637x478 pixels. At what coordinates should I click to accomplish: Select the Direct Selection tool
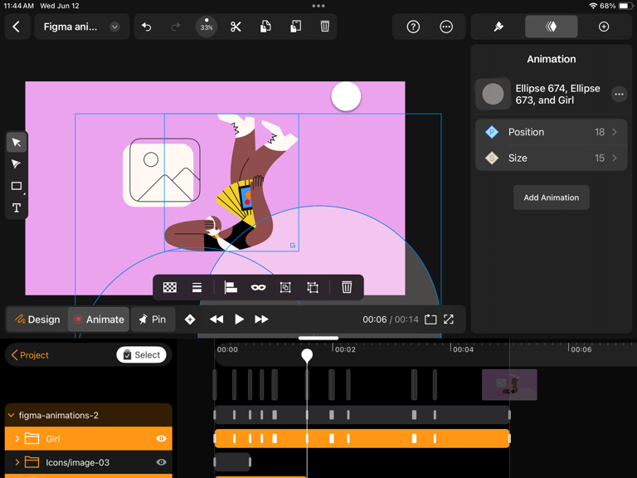coord(17,164)
